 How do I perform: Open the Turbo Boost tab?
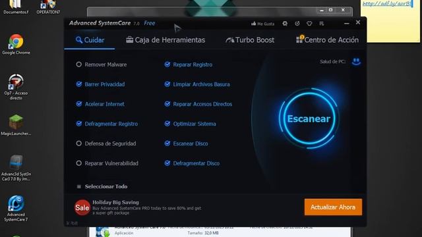(x=250, y=40)
